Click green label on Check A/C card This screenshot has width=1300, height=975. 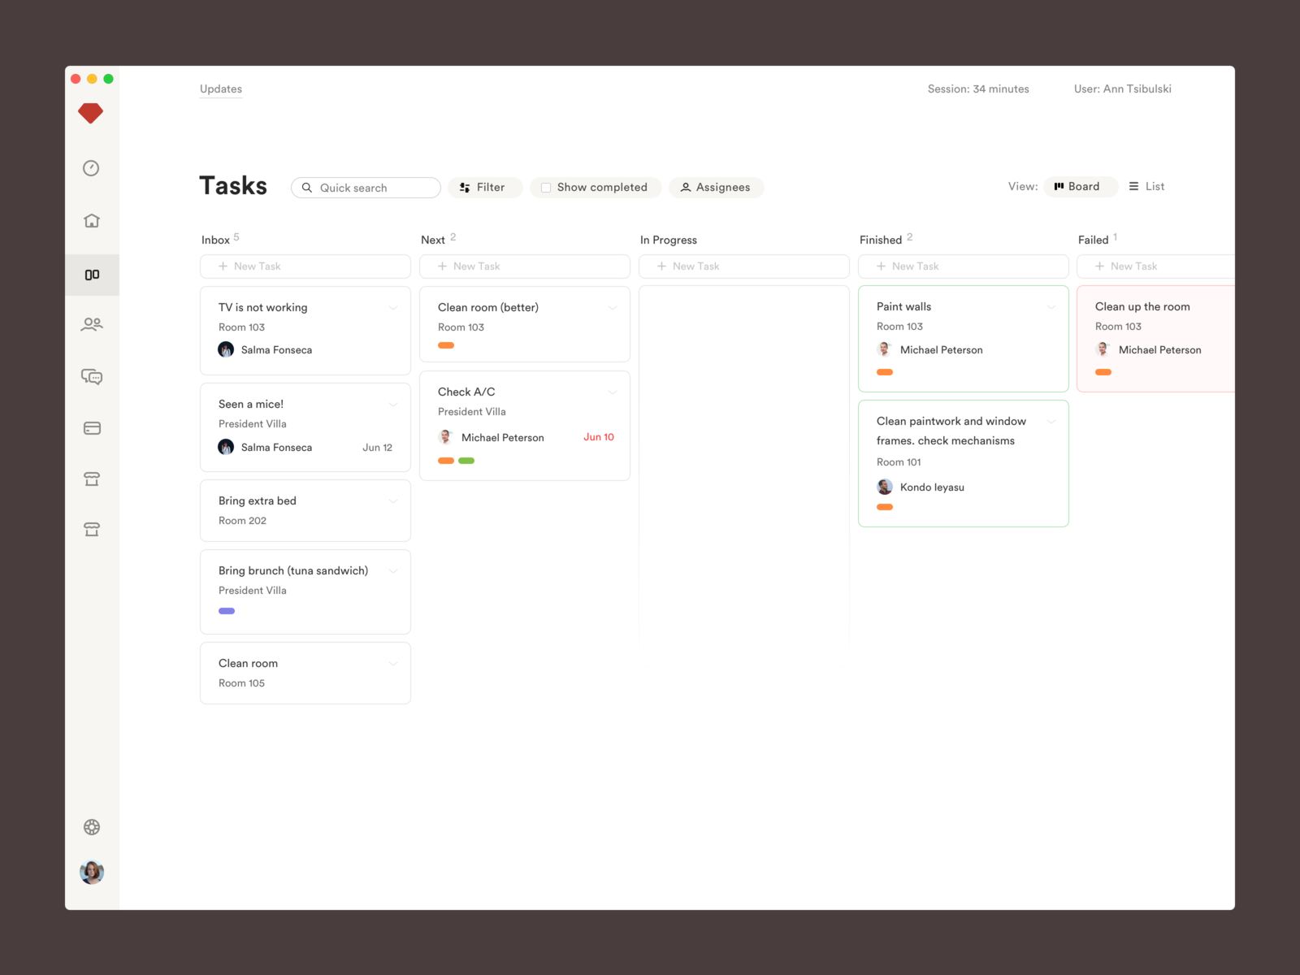point(466,461)
